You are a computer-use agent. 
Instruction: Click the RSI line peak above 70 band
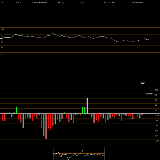pyautogui.click(x=52, y=33)
